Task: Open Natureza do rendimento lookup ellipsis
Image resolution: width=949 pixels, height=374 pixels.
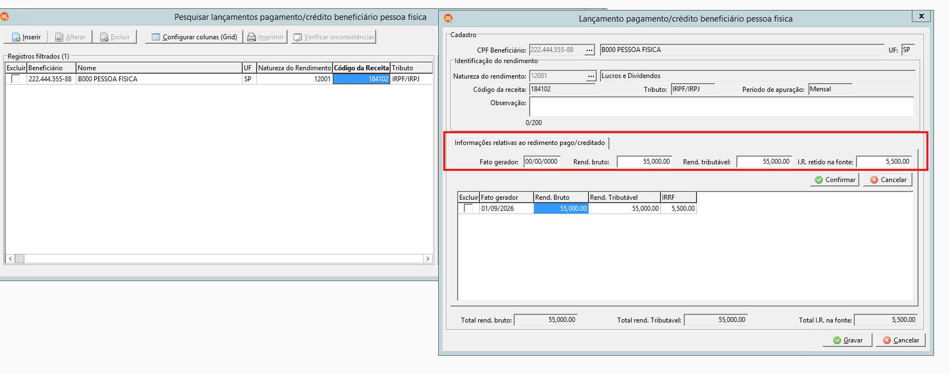Action: click(x=591, y=76)
